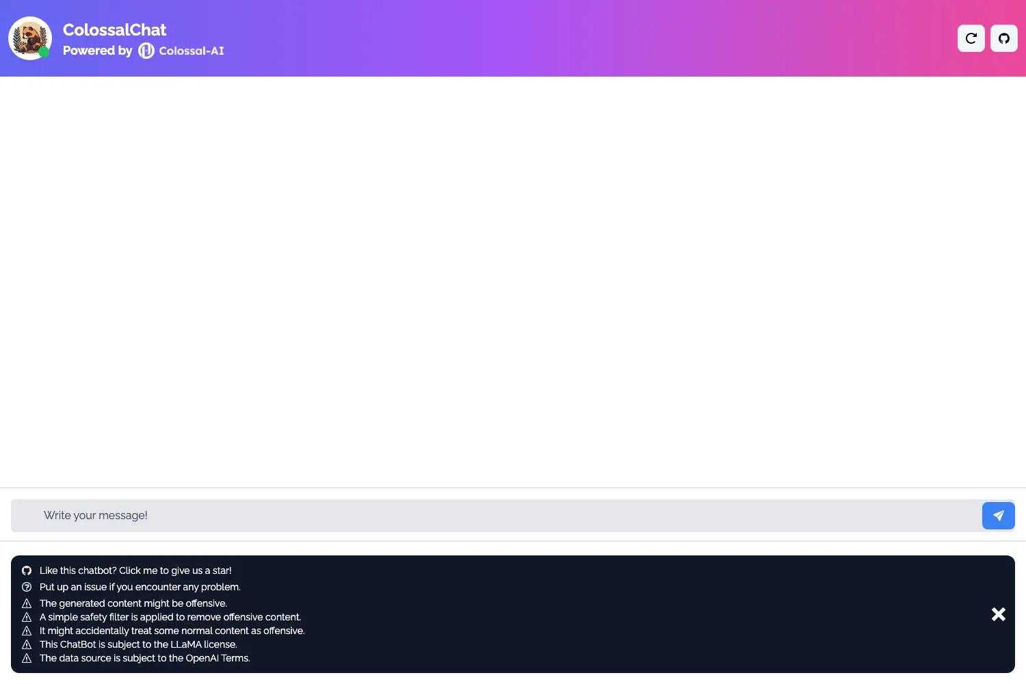Click the ColossalChat title text
1026x684 pixels.
coord(115,30)
